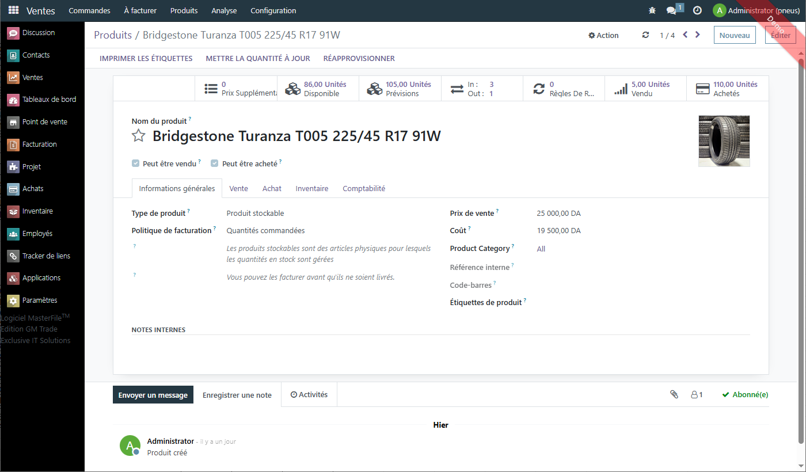Click the Abonné(e) follow button
The width and height of the screenshot is (806, 472).
pos(745,395)
